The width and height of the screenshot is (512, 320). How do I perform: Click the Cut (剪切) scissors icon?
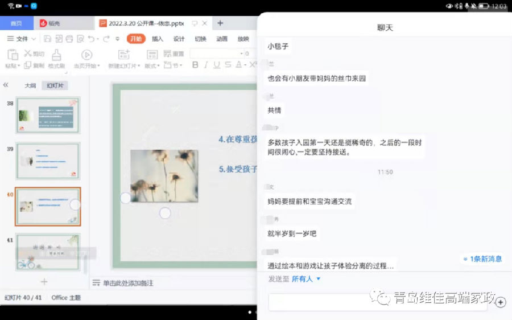click(28, 54)
